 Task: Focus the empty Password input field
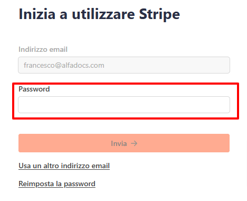(124, 105)
